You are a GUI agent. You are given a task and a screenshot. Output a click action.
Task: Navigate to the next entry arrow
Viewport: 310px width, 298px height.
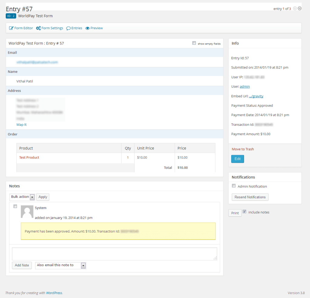pos(299,8)
